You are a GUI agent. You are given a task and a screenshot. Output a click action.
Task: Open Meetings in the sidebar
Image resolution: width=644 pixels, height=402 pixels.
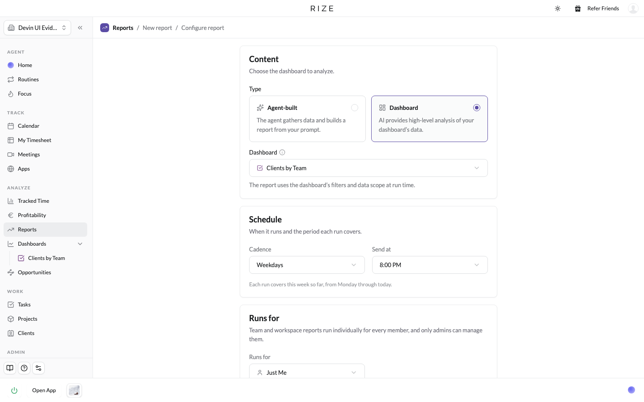click(45, 155)
